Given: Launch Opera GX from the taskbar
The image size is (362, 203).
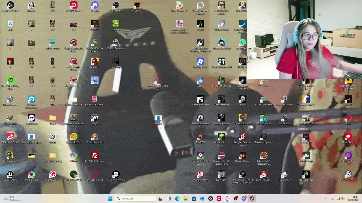Looking at the screenshot, I should (227, 198).
